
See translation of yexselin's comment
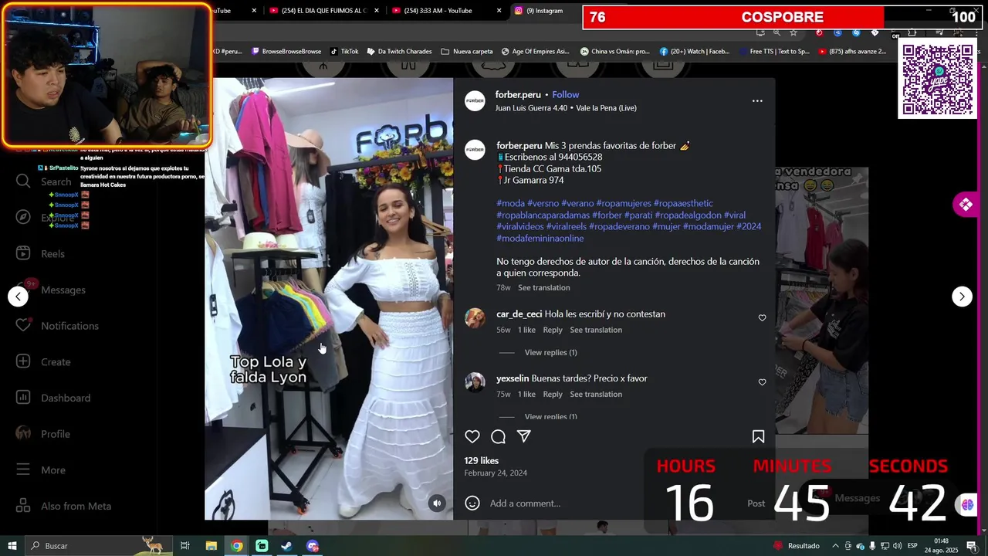596,394
